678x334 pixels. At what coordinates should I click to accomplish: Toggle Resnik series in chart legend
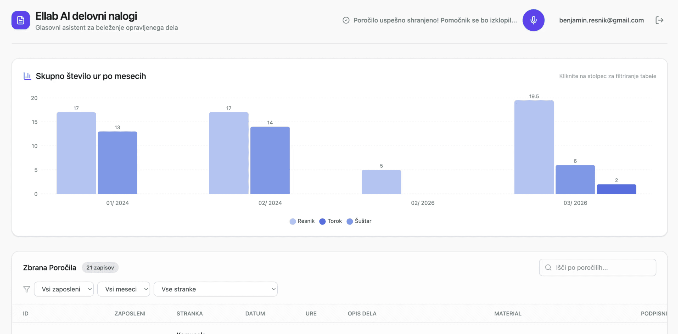tap(302, 221)
